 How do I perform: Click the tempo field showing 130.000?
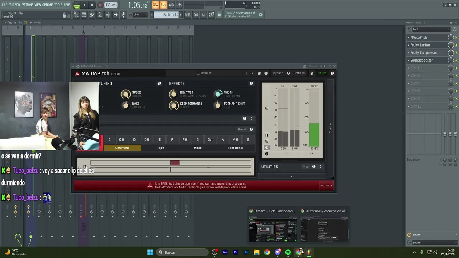[110, 5]
